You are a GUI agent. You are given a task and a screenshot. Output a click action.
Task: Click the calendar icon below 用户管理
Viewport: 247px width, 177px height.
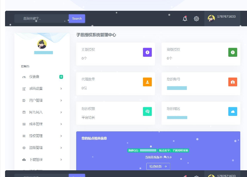point(24,112)
